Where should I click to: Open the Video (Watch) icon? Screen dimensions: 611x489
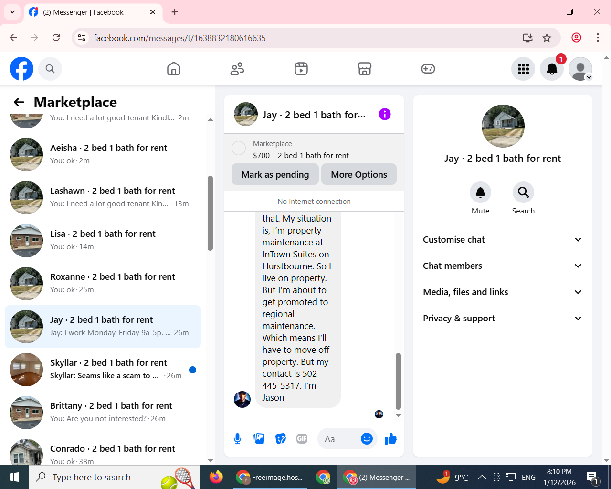tap(301, 69)
